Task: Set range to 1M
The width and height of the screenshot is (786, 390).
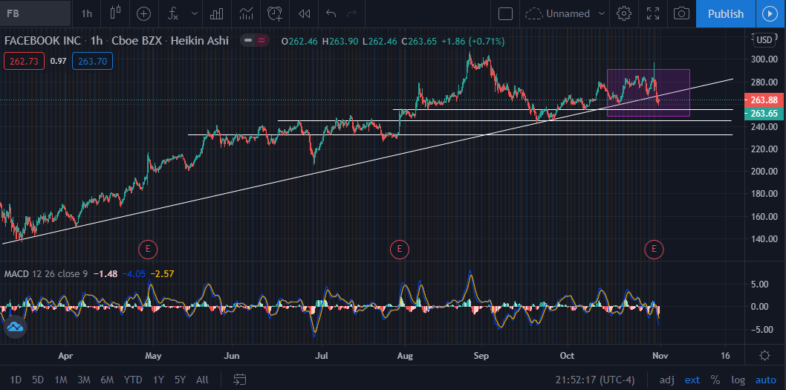Action: pyautogui.click(x=61, y=380)
